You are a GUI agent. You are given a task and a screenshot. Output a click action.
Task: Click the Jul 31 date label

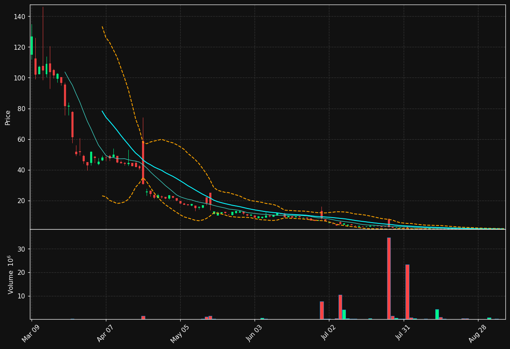tap(403, 333)
